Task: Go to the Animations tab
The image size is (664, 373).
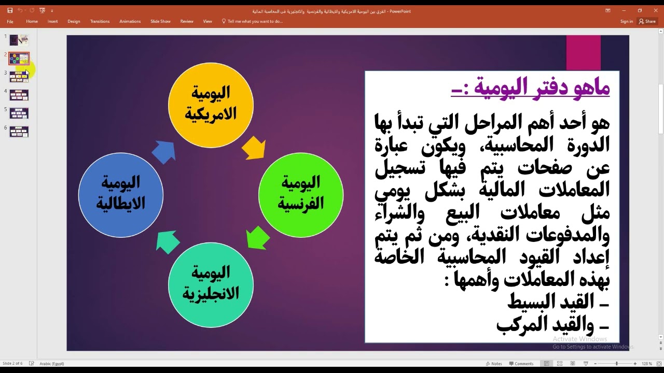Action: pos(130,21)
